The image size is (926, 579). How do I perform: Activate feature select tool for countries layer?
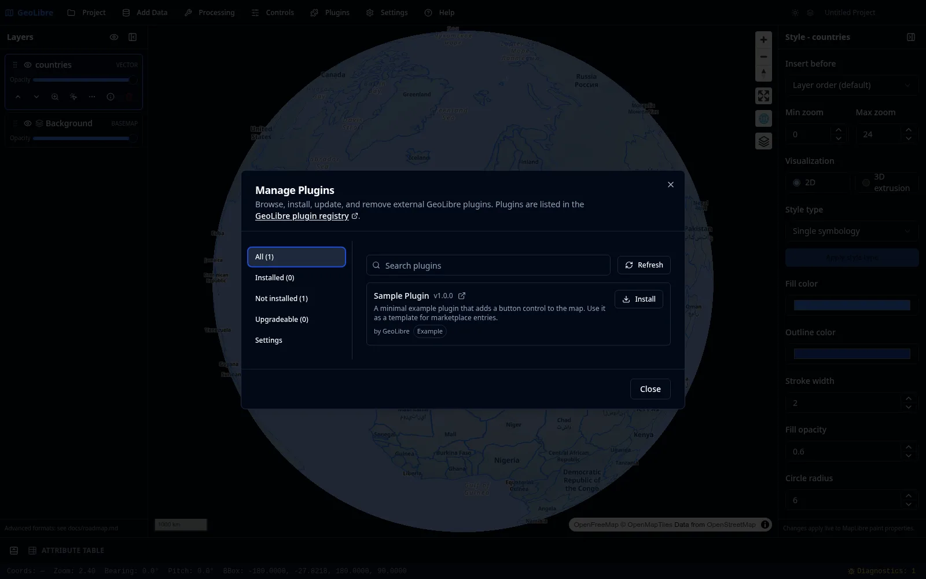tap(74, 97)
